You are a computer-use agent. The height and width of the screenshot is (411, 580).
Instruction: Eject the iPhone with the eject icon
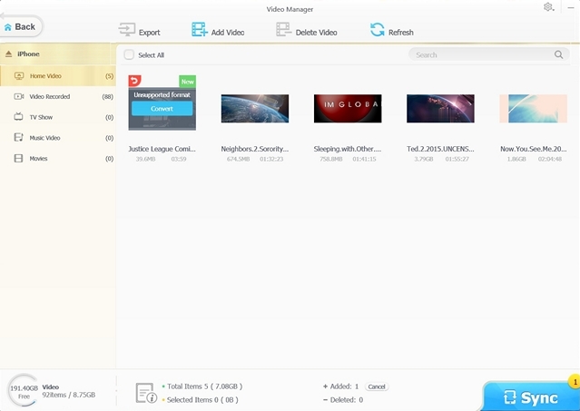tap(8, 54)
